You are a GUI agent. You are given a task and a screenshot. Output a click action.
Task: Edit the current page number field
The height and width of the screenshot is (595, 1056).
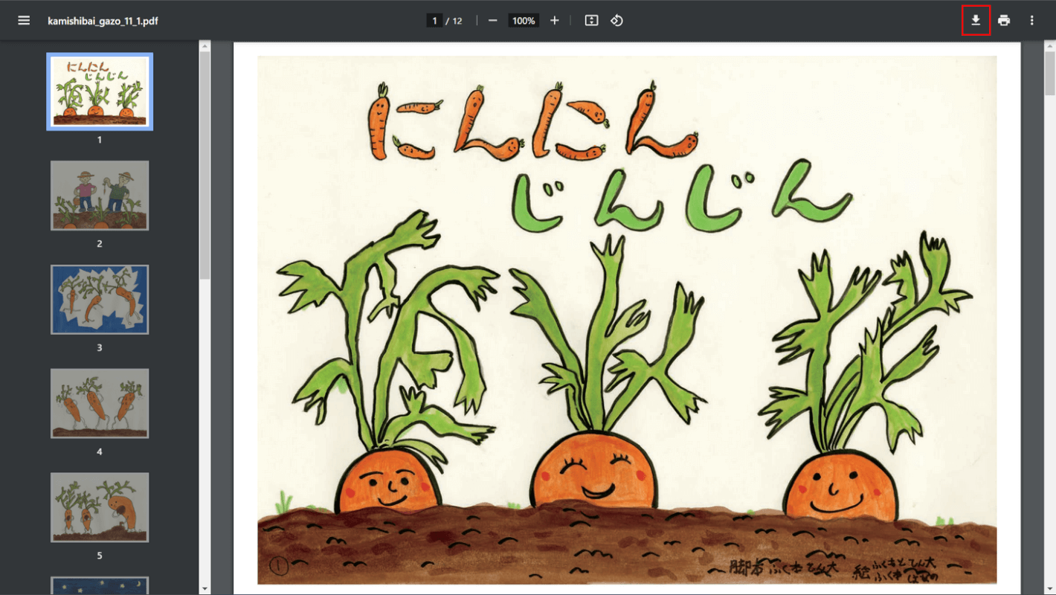tap(434, 21)
